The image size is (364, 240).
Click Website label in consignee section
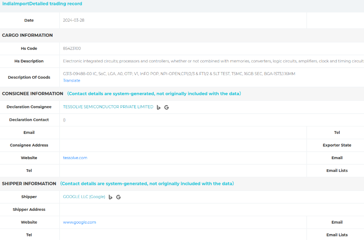tap(29, 158)
